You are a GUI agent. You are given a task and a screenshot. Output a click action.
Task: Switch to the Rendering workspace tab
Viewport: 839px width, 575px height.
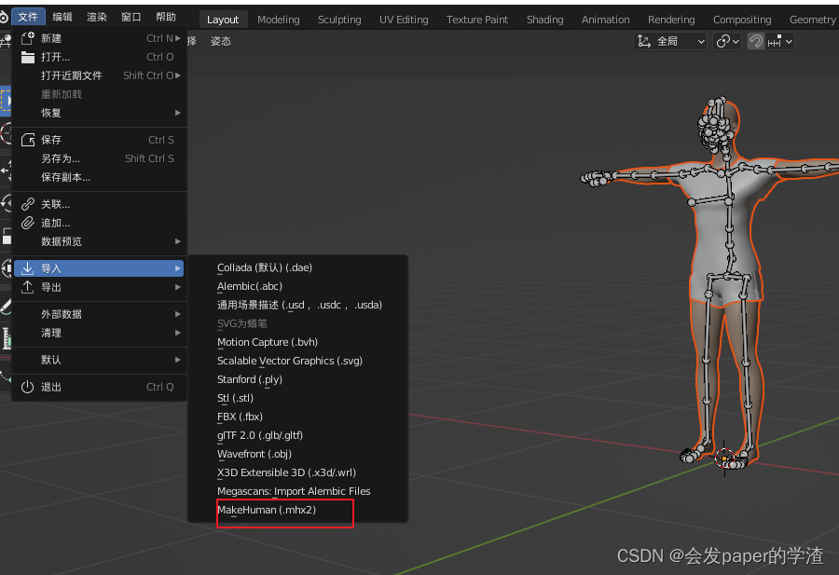671,20
